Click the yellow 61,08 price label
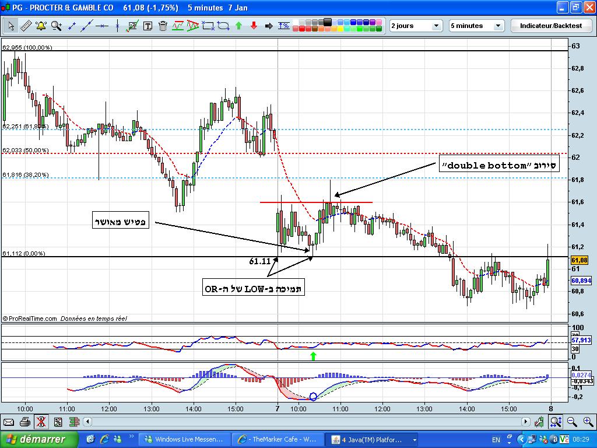The image size is (597, 448). pyautogui.click(x=580, y=260)
